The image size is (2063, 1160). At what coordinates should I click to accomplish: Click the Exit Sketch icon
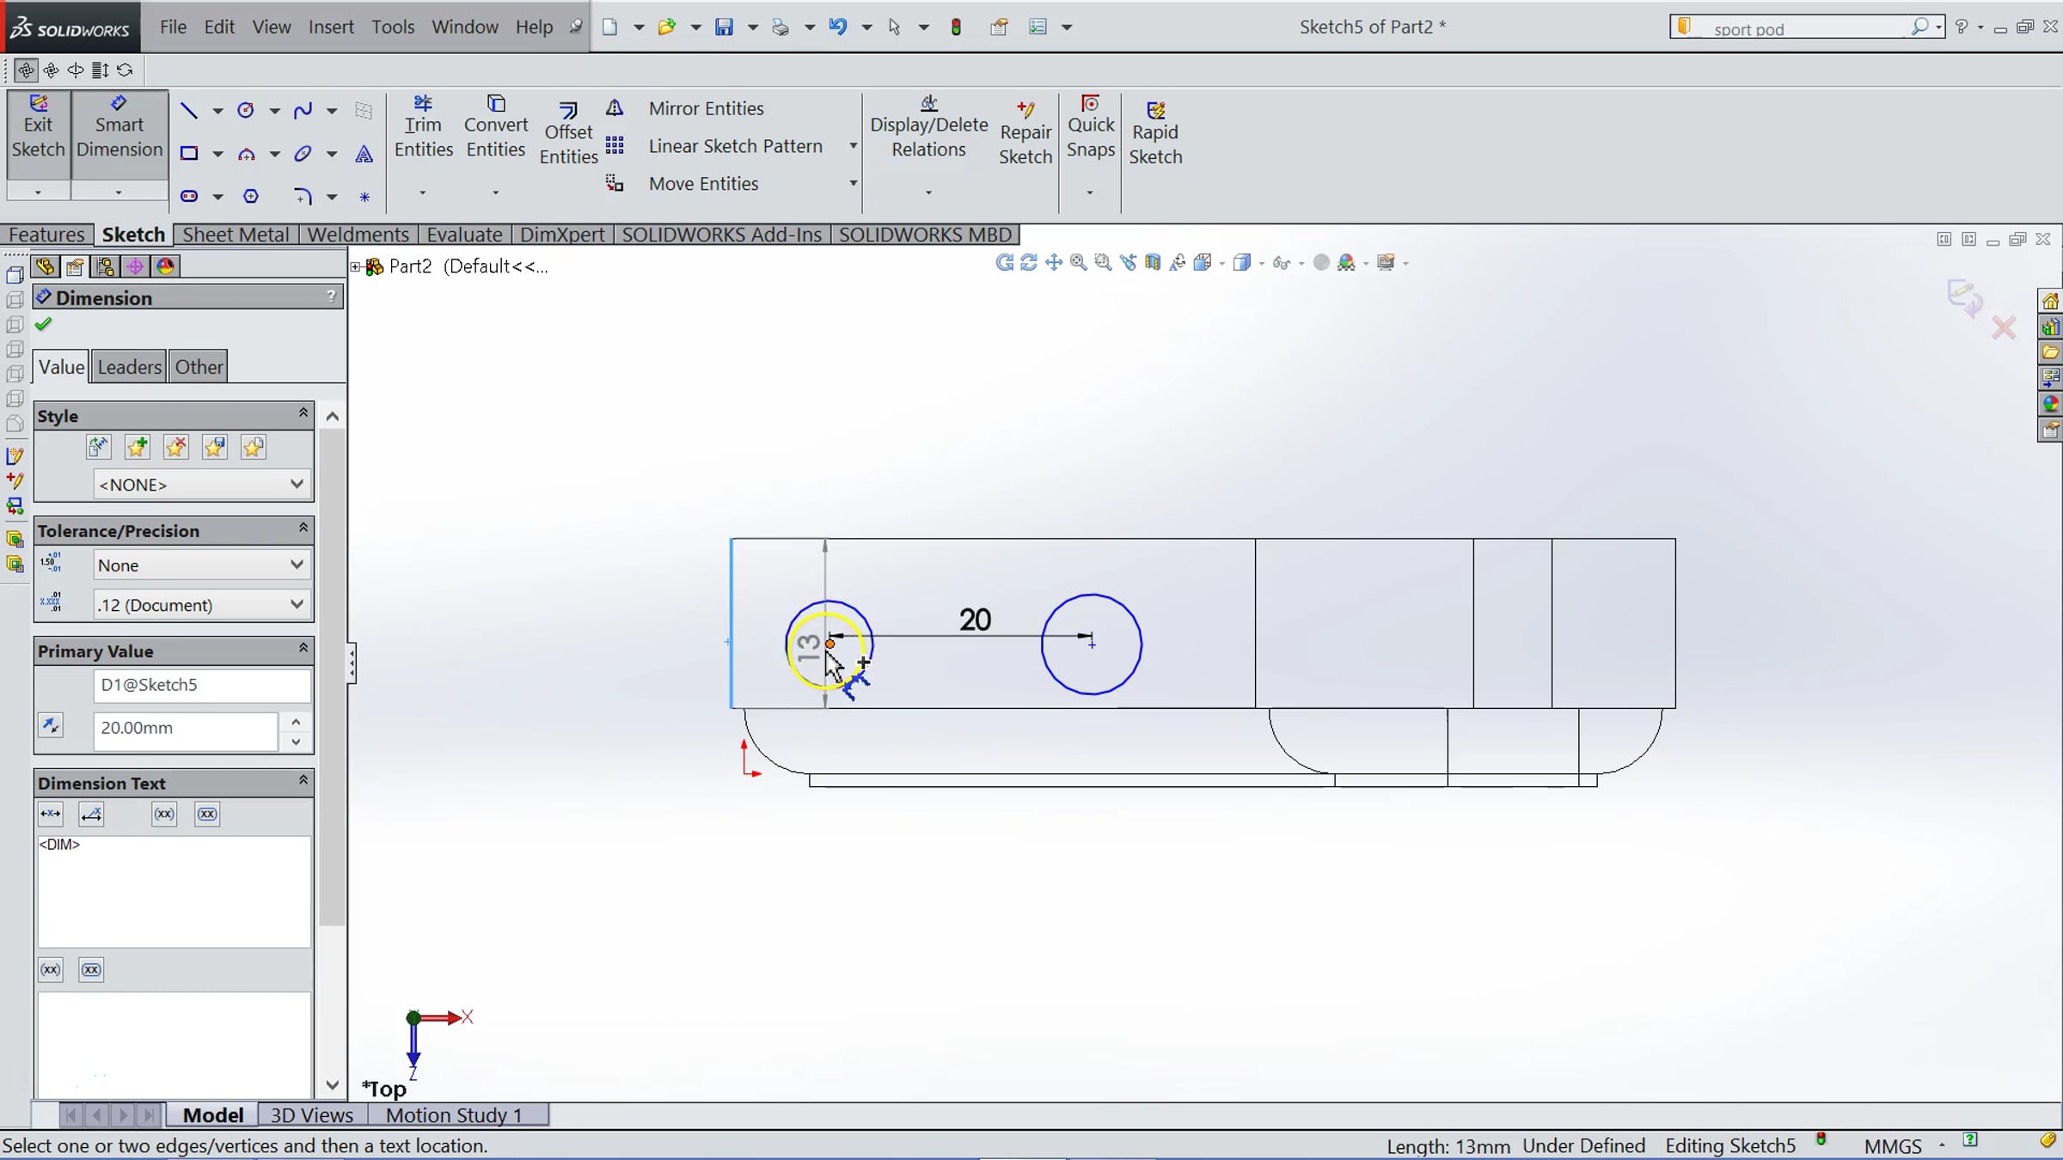[x=38, y=127]
